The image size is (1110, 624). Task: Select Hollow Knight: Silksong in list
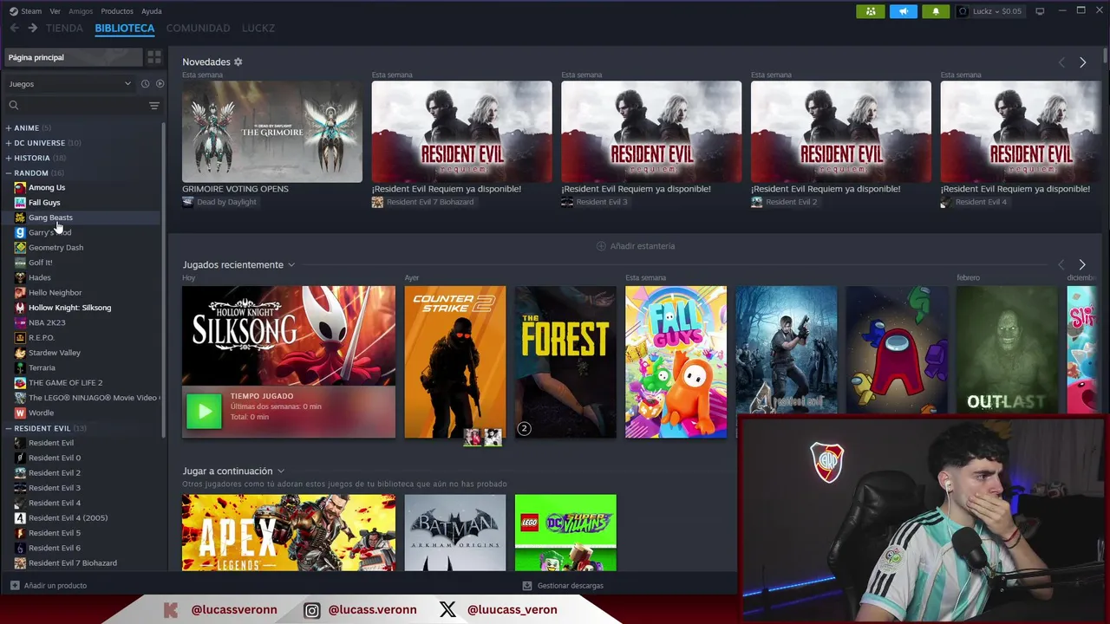click(x=69, y=308)
